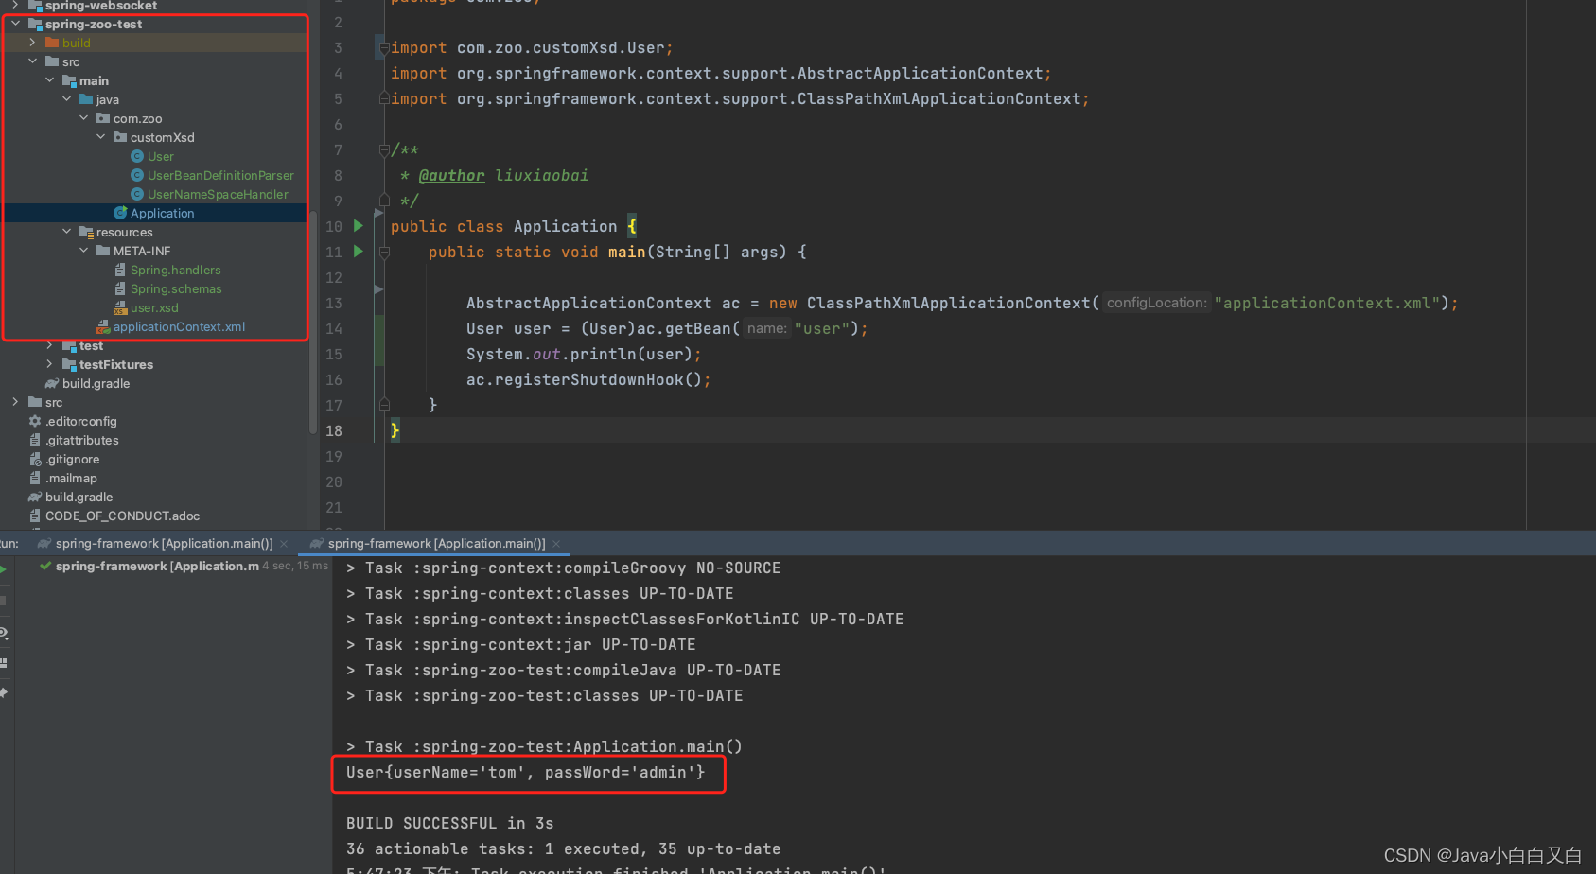Expand the build folder under spring-zoo-test
Viewport: 1596px width, 874px height.
click(31, 43)
